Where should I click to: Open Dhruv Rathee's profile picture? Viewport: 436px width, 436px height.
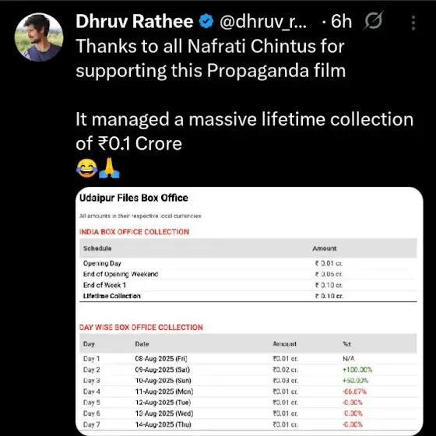39,37
